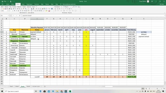Open File Explorer from the taskbar

pos(57,91)
